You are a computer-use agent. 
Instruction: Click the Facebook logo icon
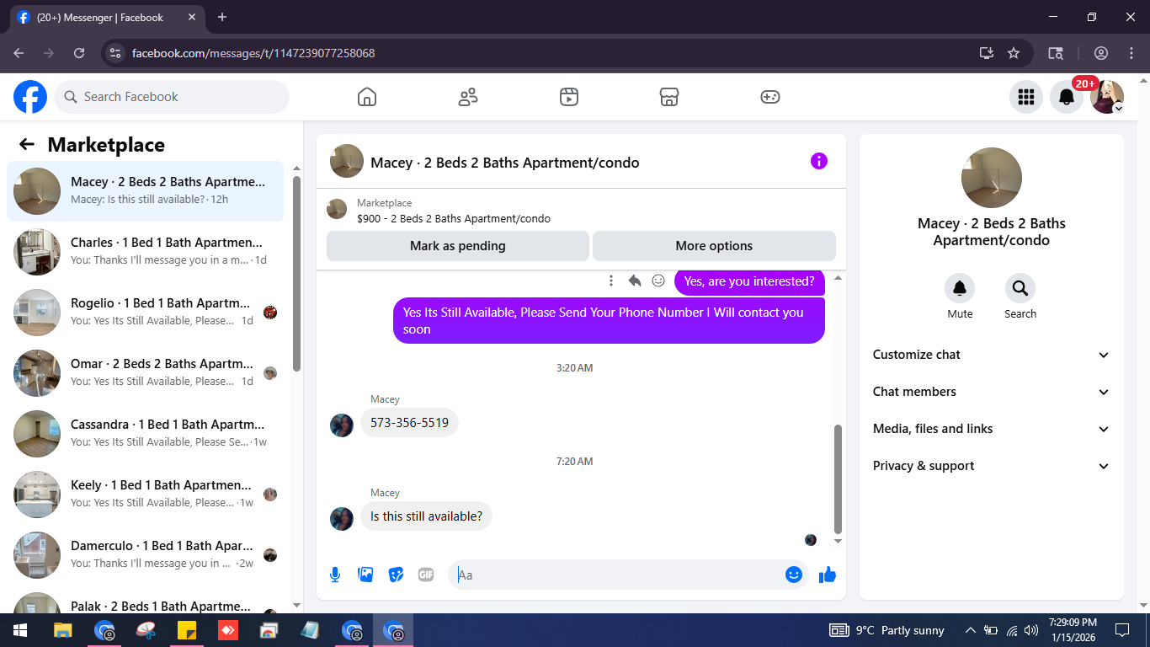pyautogui.click(x=30, y=97)
